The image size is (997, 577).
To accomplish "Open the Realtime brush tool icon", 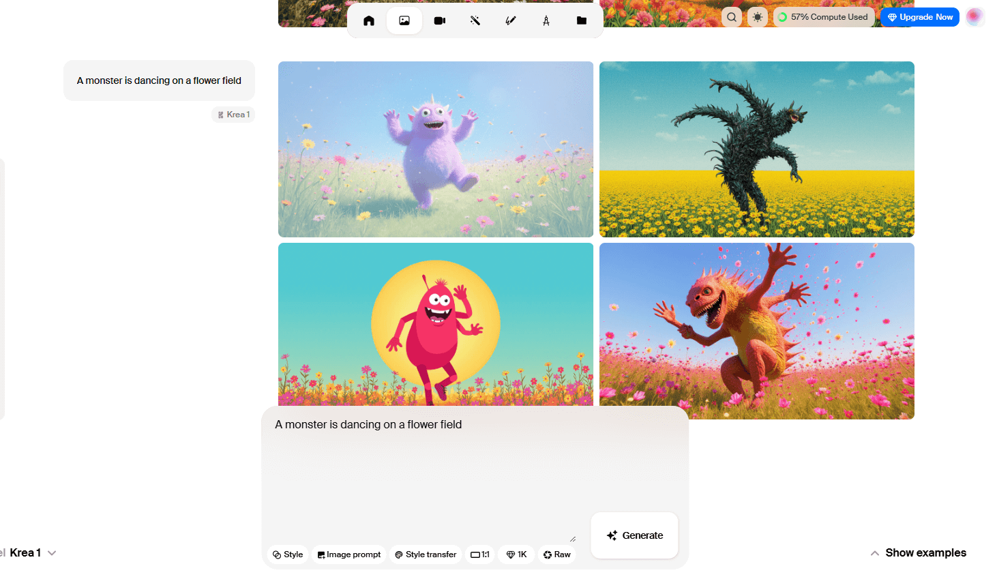I will pyautogui.click(x=511, y=20).
